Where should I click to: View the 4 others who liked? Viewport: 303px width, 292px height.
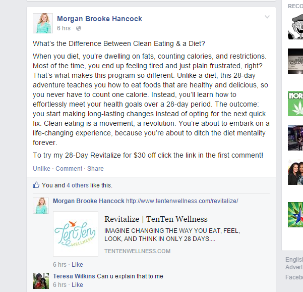coord(78,185)
